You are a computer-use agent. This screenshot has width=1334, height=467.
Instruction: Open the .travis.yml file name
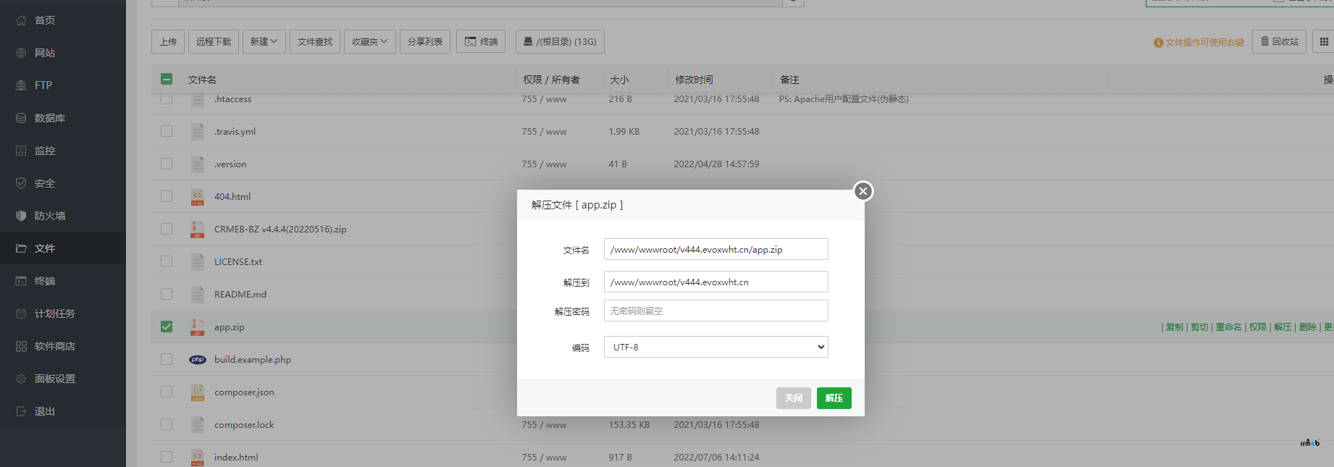tap(235, 132)
